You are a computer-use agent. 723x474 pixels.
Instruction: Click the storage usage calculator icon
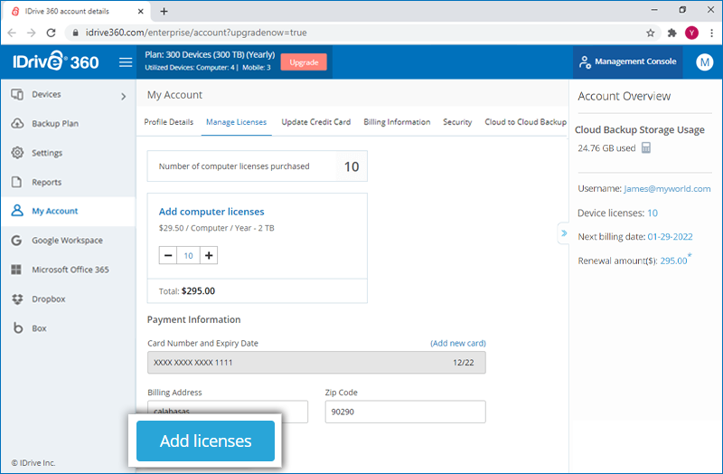point(646,147)
